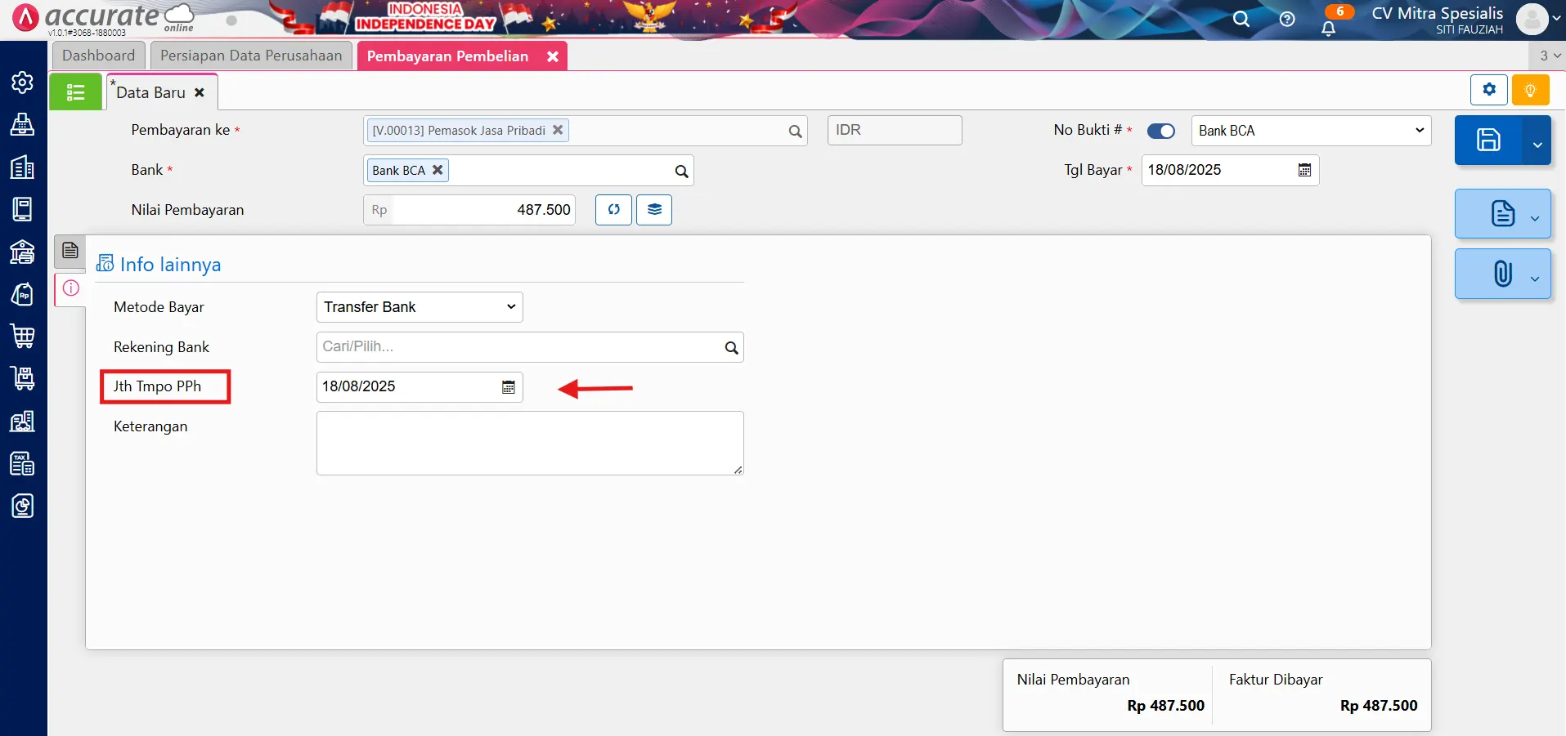This screenshot has width=1566, height=736.
Task: Open the company building module icon in sidebar
Action: click(x=23, y=167)
